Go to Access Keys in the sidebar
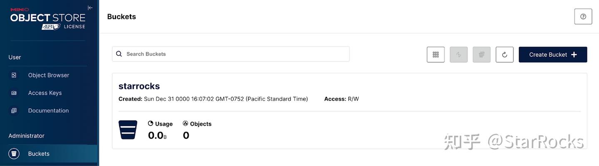The width and height of the screenshot is (599, 166). 45,93
